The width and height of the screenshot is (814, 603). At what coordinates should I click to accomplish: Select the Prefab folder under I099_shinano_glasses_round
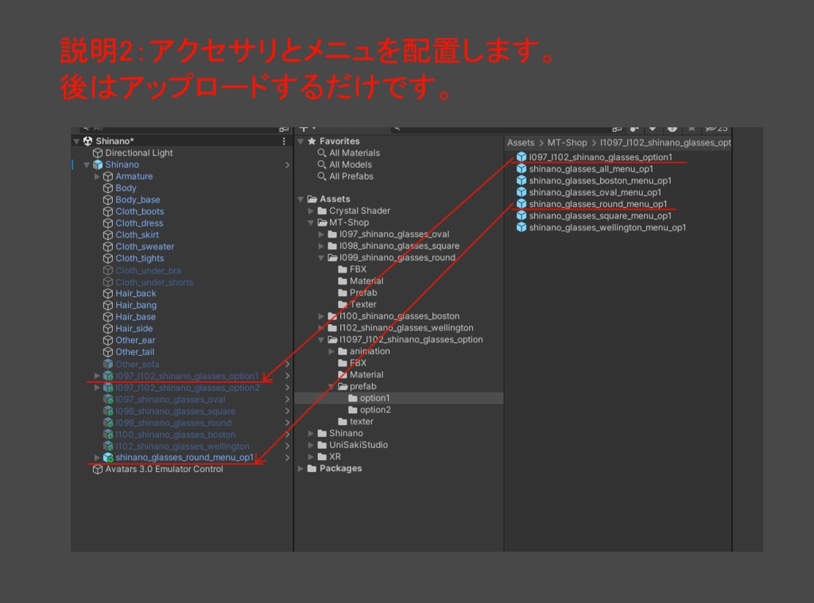[363, 292]
